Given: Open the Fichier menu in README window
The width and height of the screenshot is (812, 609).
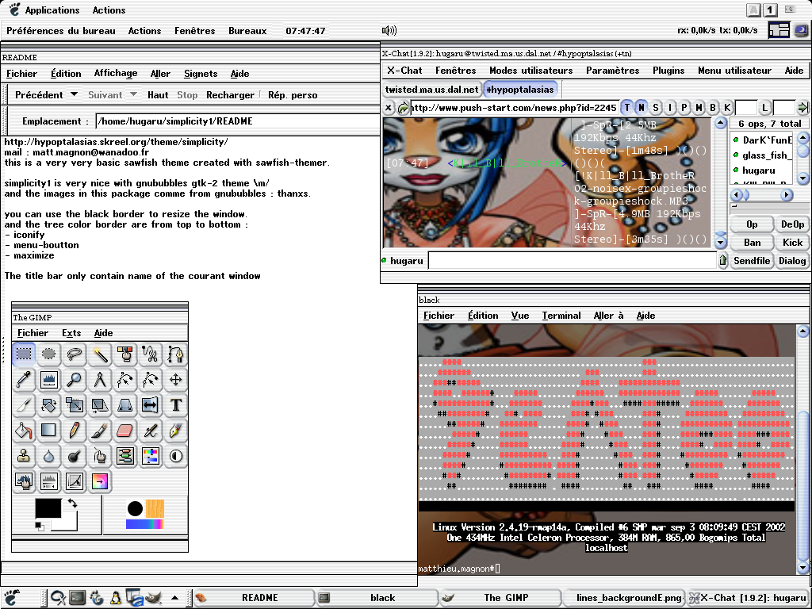Looking at the screenshot, I should point(21,74).
